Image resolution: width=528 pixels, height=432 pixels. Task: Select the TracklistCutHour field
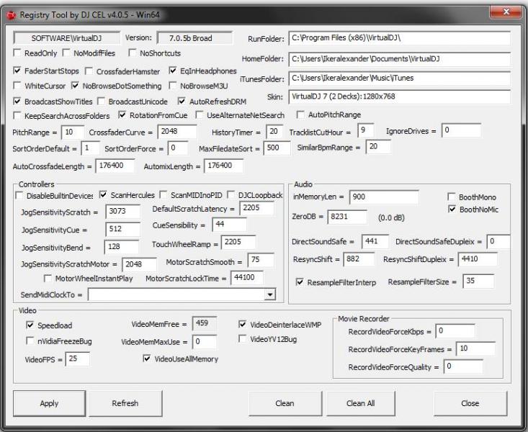pyautogui.click(x=365, y=130)
